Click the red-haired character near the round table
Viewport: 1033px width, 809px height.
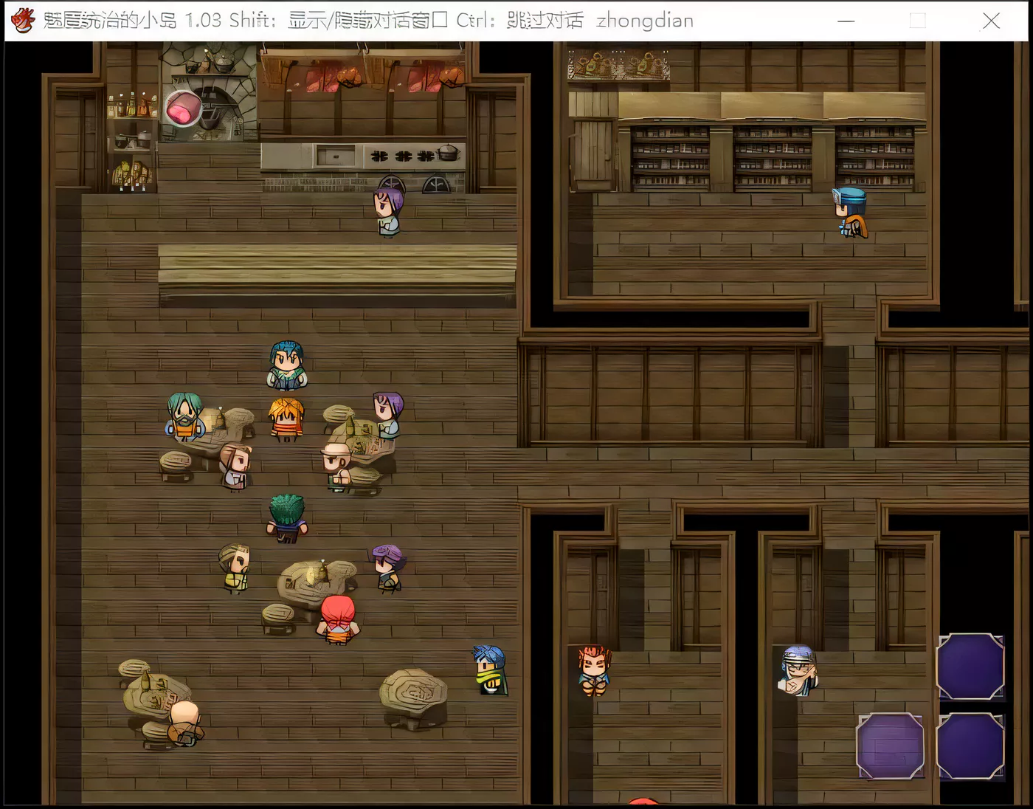click(x=338, y=620)
